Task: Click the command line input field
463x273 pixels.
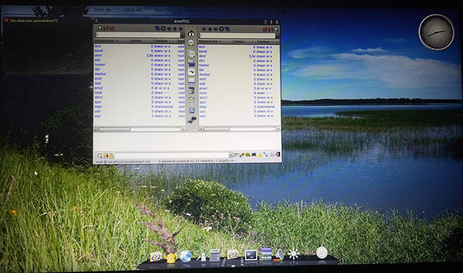Action: pos(172,155)
